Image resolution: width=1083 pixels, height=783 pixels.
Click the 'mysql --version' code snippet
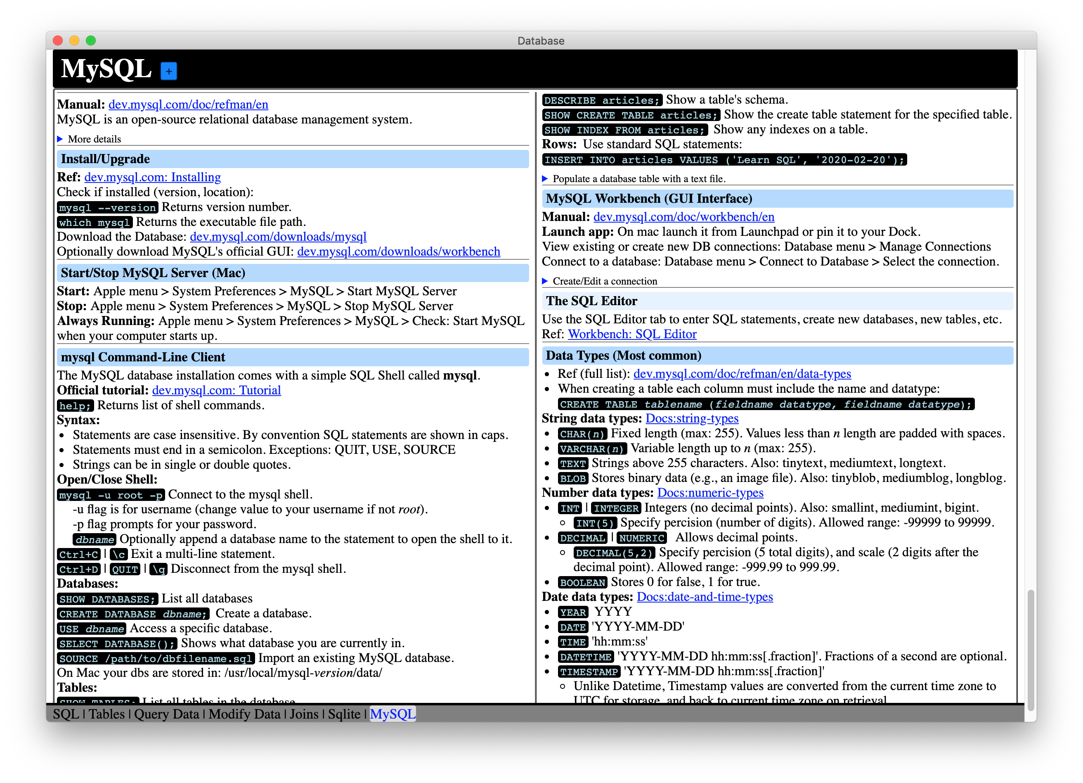pos(107,207)
